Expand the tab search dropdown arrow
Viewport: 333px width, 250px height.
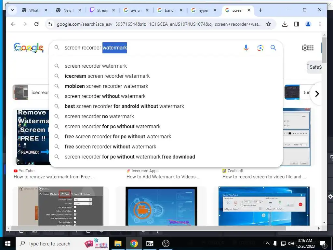(x=12, y=10)
